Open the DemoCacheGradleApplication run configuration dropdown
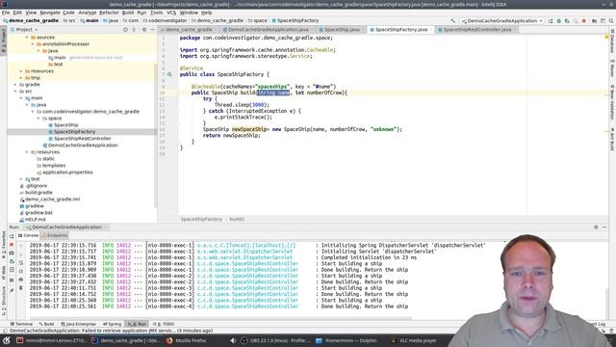The height and width of the screenshot is (347, 616). click(x=502, y=21)
